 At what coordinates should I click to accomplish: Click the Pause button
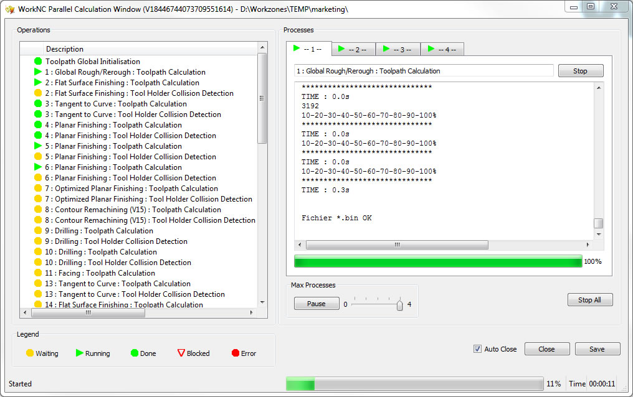(316, 304)
